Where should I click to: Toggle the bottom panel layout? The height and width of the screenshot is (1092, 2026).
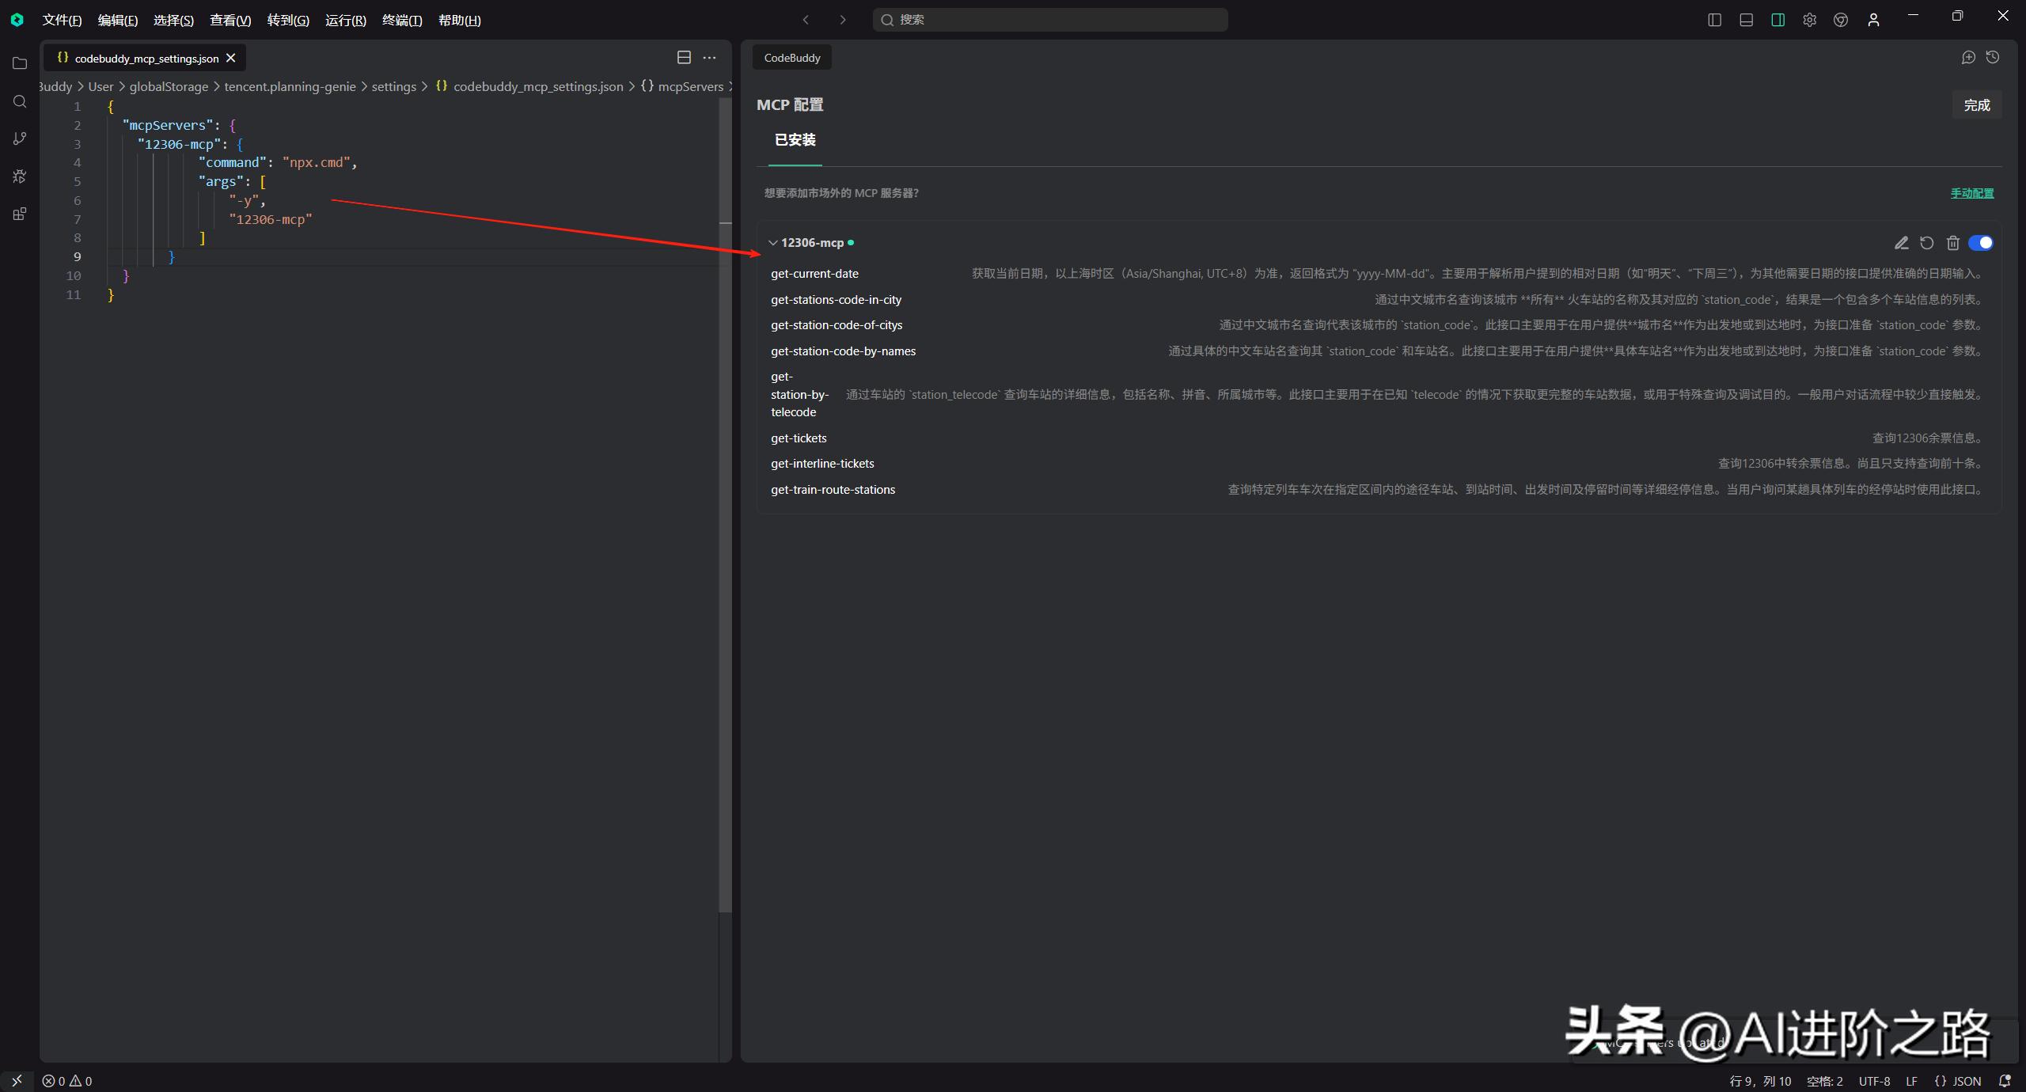pyautogui.click(x=1746, y=20)
